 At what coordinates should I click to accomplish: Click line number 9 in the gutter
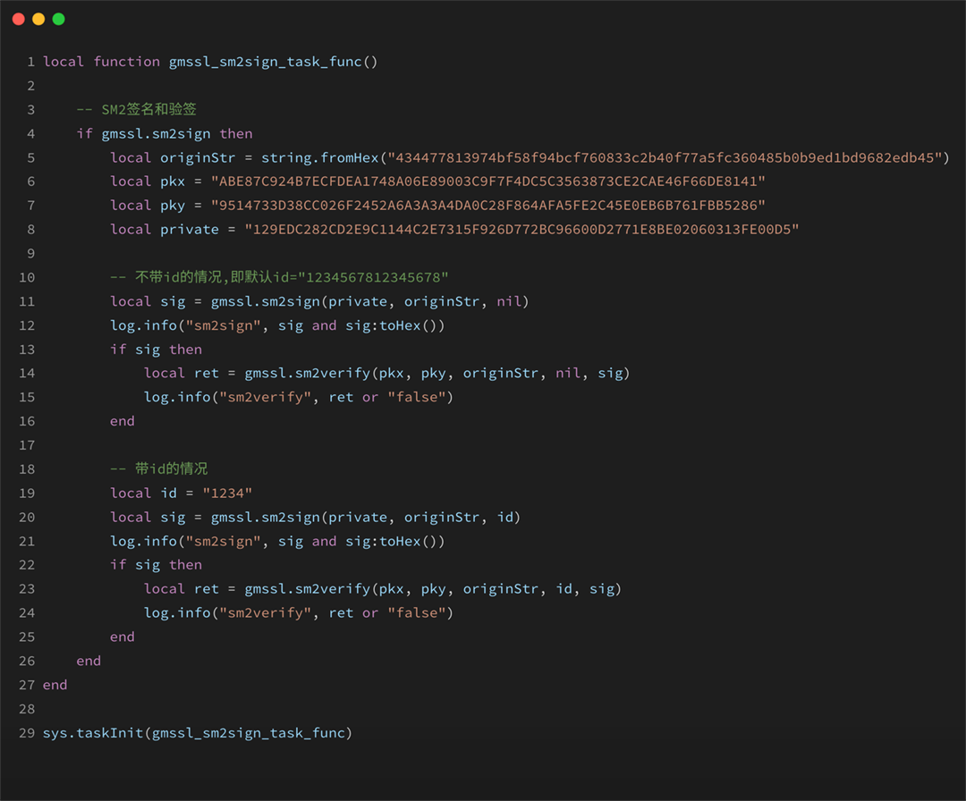[x=30, y=253]
